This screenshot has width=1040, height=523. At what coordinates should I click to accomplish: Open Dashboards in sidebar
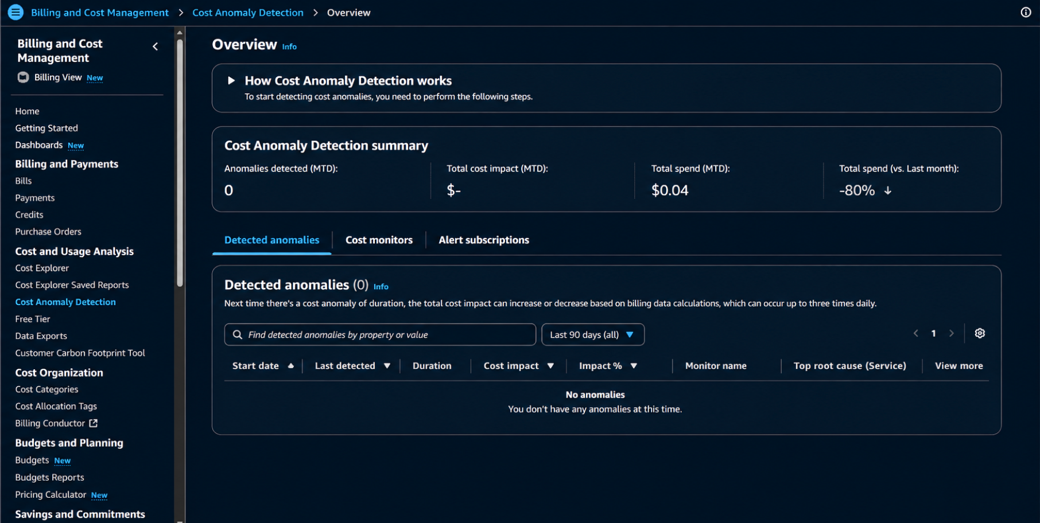tap(38, 145)
